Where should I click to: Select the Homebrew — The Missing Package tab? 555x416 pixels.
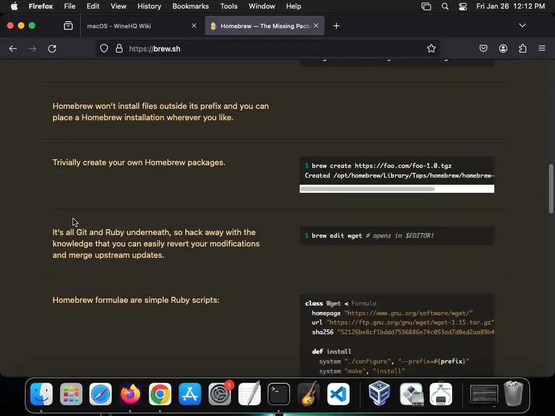pos(264,26)
